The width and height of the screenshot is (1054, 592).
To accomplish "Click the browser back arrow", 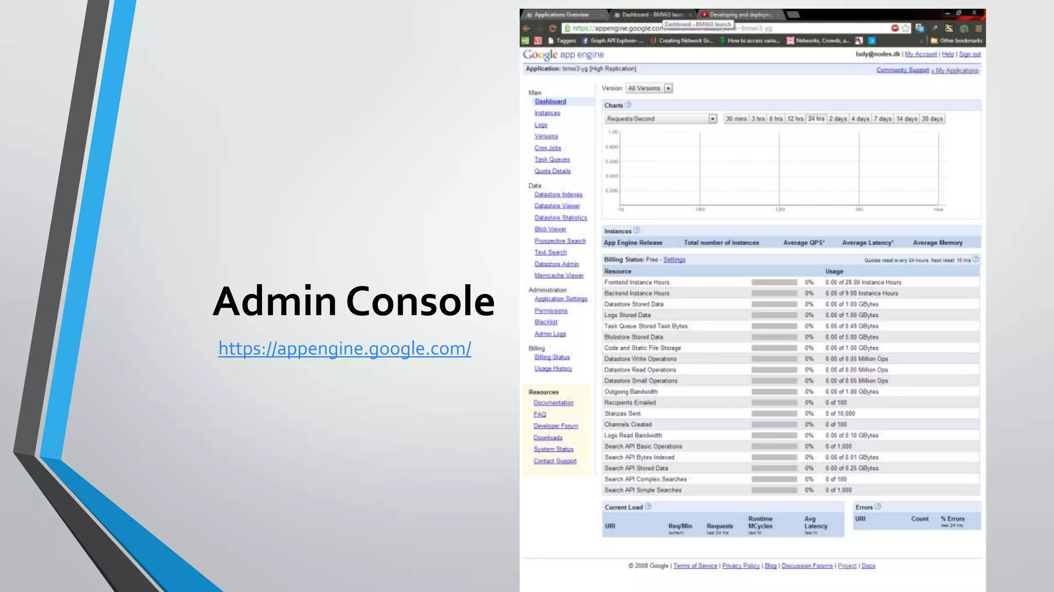I will click(x=526, y=28).
